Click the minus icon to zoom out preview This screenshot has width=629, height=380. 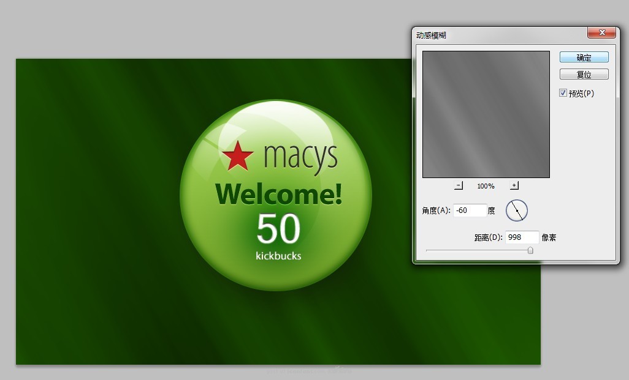(x=459, y=184)
